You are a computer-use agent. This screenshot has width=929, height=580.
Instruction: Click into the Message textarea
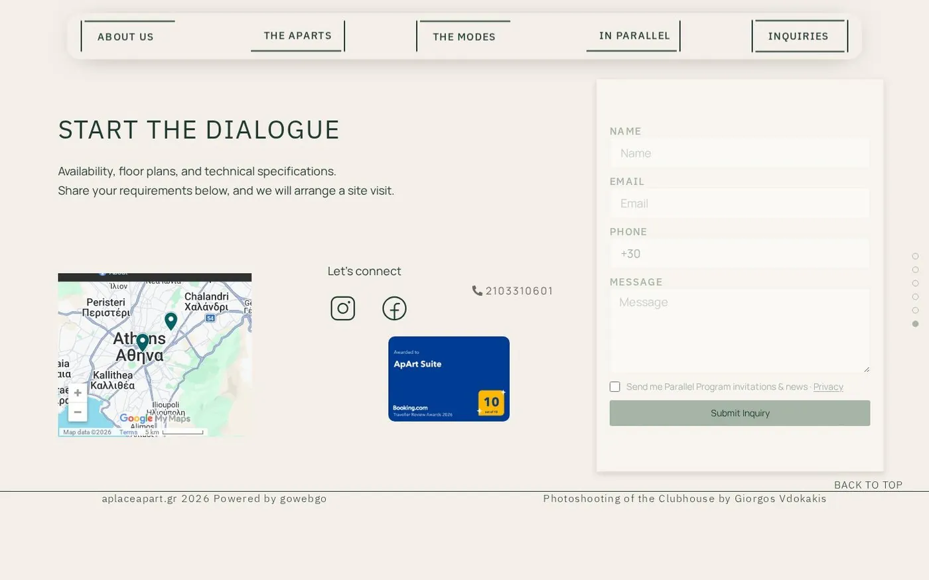(740, 331)
